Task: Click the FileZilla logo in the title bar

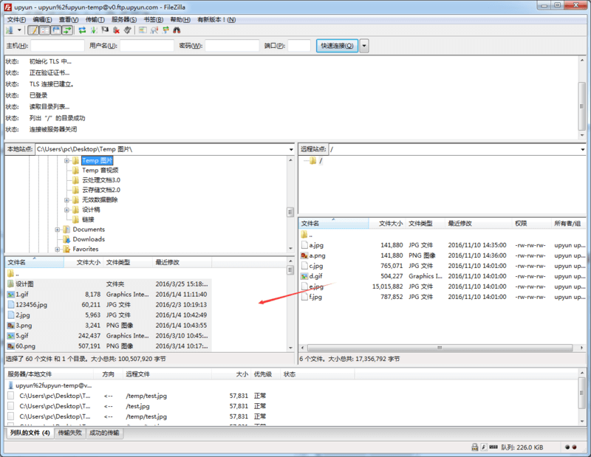Action: point(7,7)
